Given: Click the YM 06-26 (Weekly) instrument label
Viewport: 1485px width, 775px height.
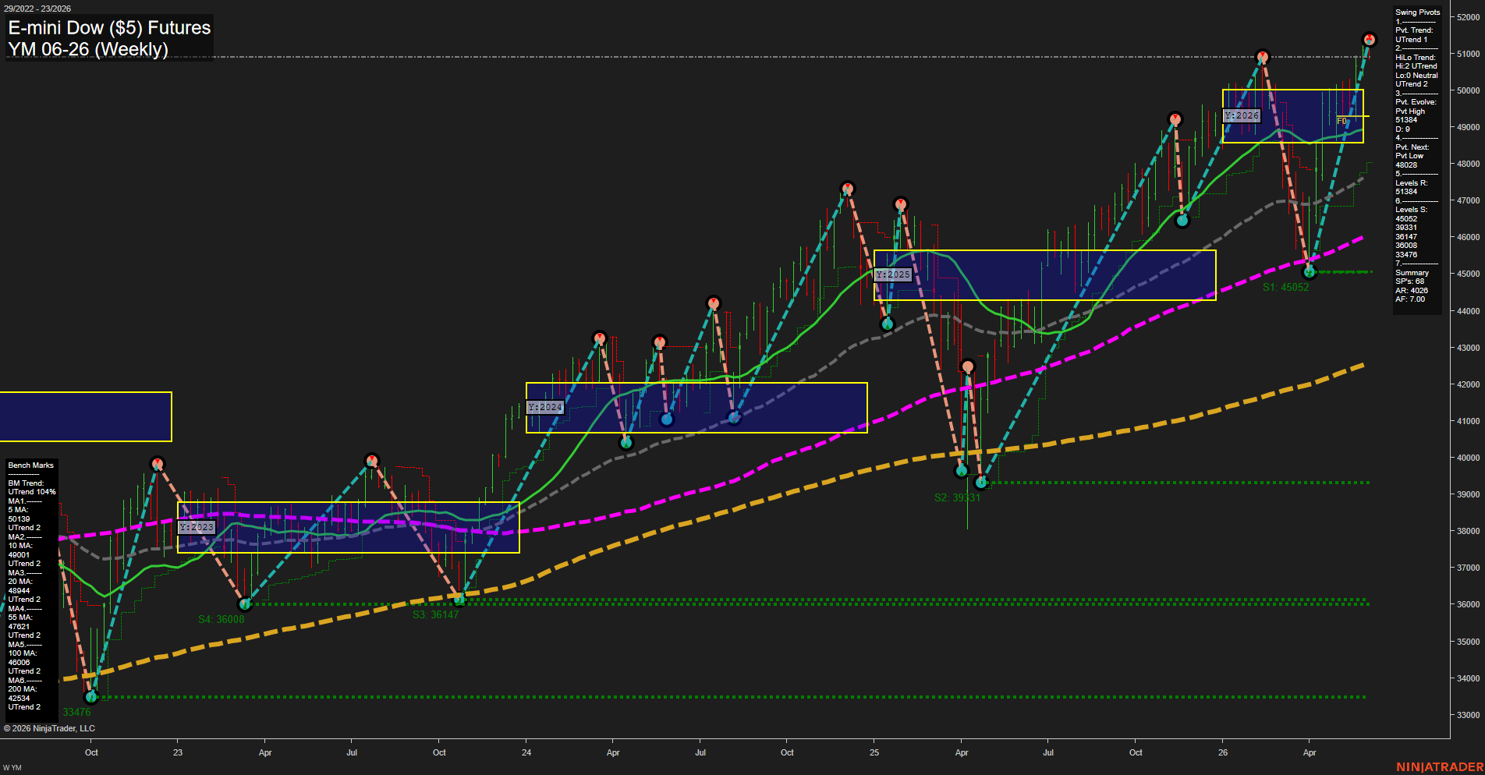Looking at the screenshot, I should 88,49.
